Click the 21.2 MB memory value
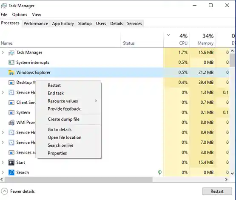This screenshot has height=200, width=236. 206,72
